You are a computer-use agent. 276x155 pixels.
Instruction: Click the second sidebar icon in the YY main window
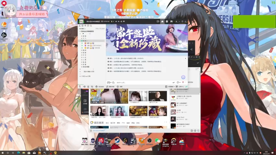click(85, 101)
